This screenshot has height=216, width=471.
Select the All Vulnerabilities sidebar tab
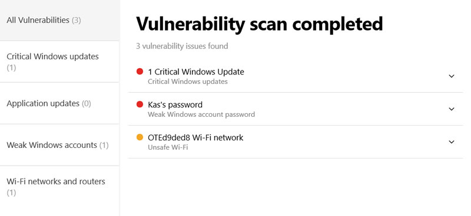tap(60, 21)
